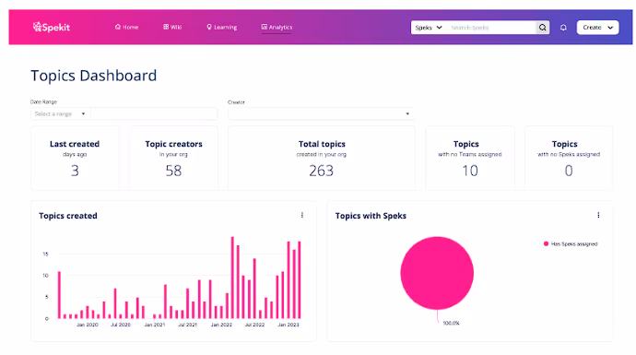
Task: Open notifications bell icon
Action: coord(563,28)
